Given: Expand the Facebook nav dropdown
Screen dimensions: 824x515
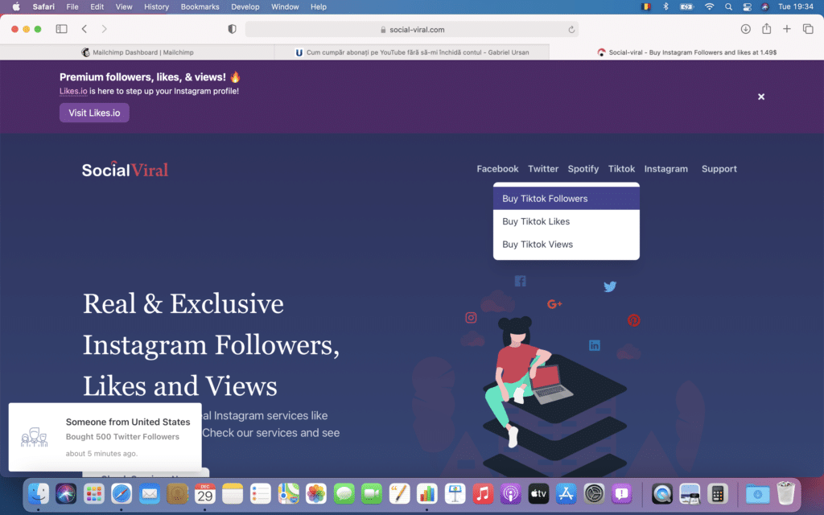Looking at the screenshot, I should (497, 169).
